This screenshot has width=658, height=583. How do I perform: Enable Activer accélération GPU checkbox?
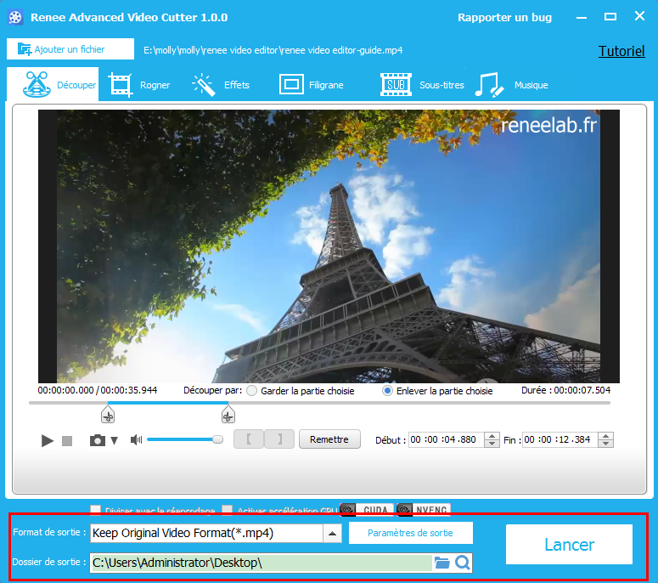click(x=227, y=510)
